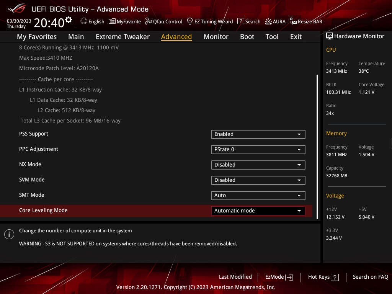Image resolution: width=392 pixels, height=294 pixels.
Task: Select the NX Mode label
Action: coord(30,165)
